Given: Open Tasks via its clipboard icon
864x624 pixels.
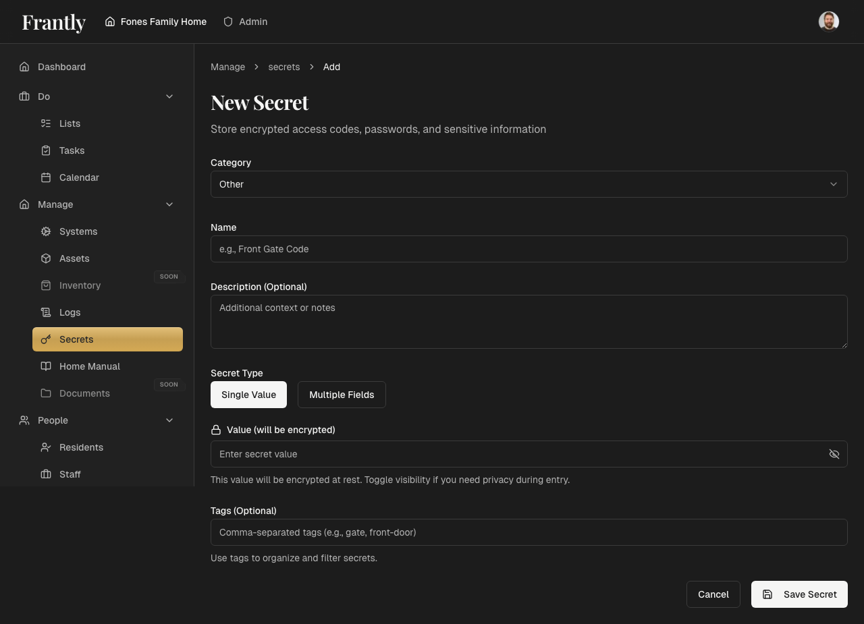Looking at the screenshot, I should pyautogui.click(x=45, y=150).
